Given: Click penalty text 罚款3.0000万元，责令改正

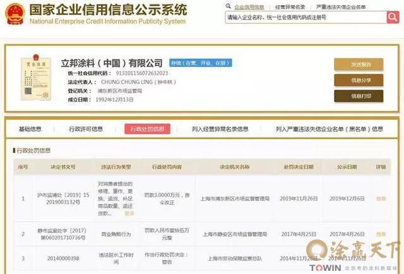Looking at the screenshot, I should click(x=167, y=198).
